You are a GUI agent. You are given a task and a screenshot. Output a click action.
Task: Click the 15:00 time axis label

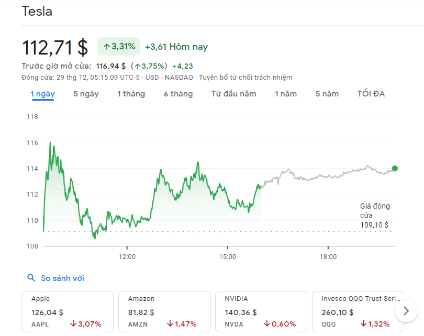coord(228,257)
